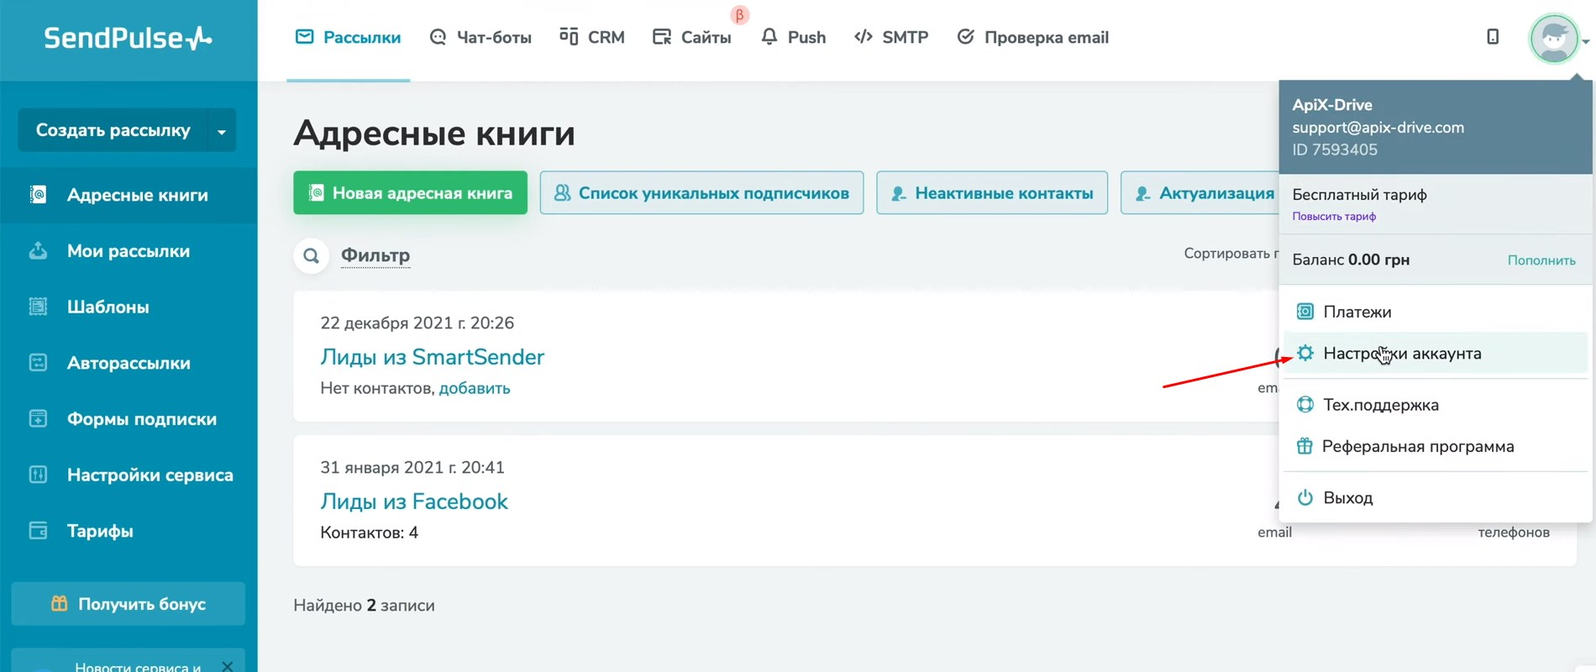Click the Повысить тариф link
The width and height of the screenshot is (1596, 672).
tap(1334, 217)
